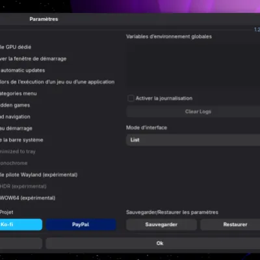Open the PayPal donation button

tap(81, 224)
